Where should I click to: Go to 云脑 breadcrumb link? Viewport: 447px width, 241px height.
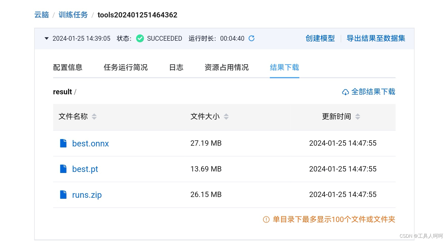[x=42, y=15]
